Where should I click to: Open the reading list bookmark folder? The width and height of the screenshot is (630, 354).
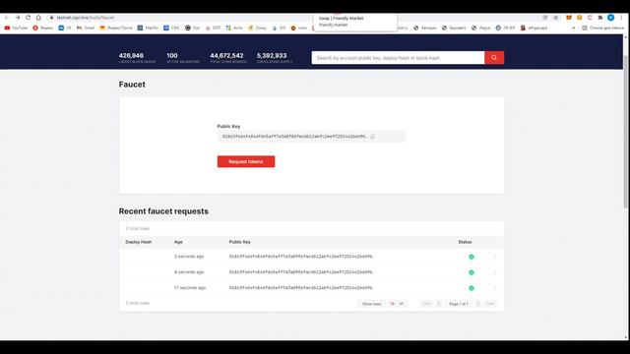click(x=603, y=29)
